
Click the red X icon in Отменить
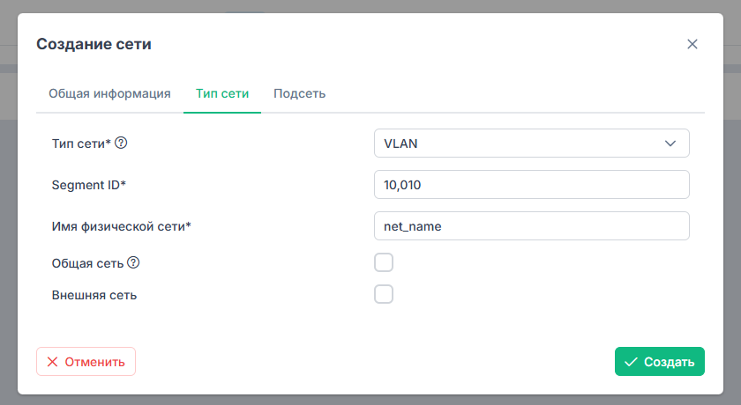point(52,362)
